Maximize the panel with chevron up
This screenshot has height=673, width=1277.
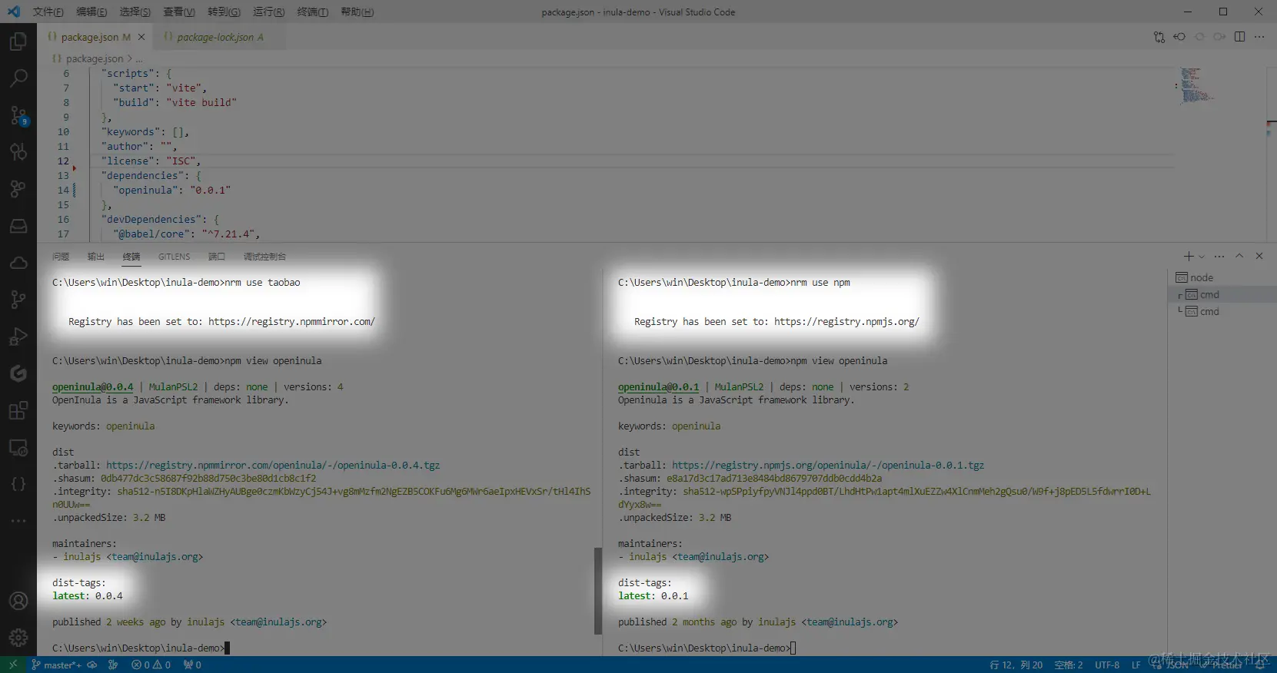pos(1239,256)
